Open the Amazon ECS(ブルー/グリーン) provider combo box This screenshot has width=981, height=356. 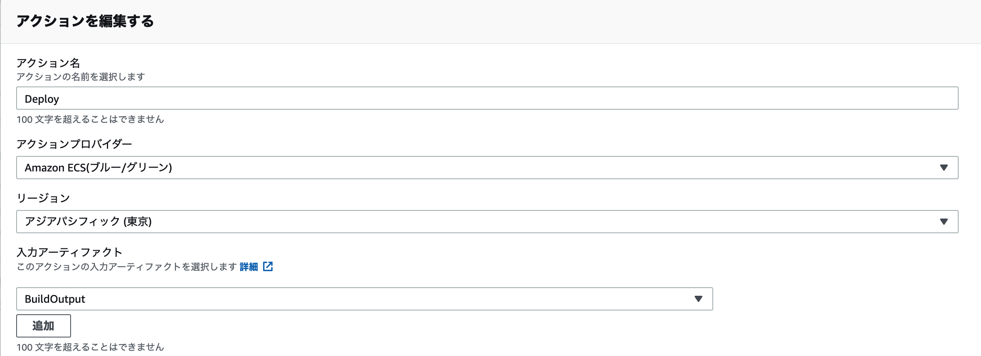487,168
